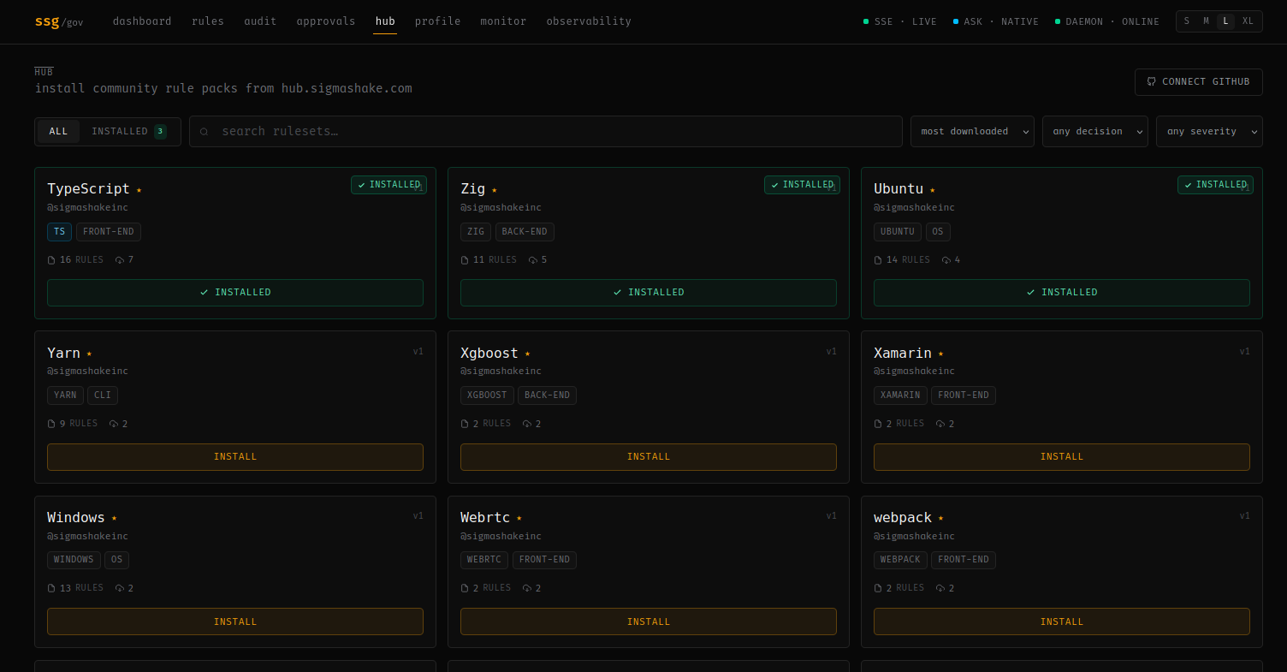Click the star icon beside Windows
Viewport: 1287px width, 672px height.
coord(114,519)
